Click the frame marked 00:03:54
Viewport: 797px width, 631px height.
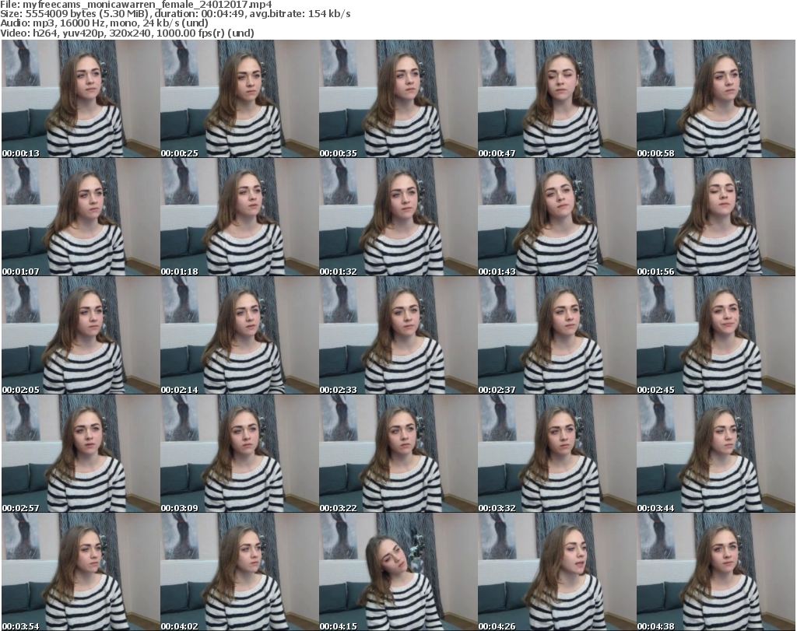(81, 572)
